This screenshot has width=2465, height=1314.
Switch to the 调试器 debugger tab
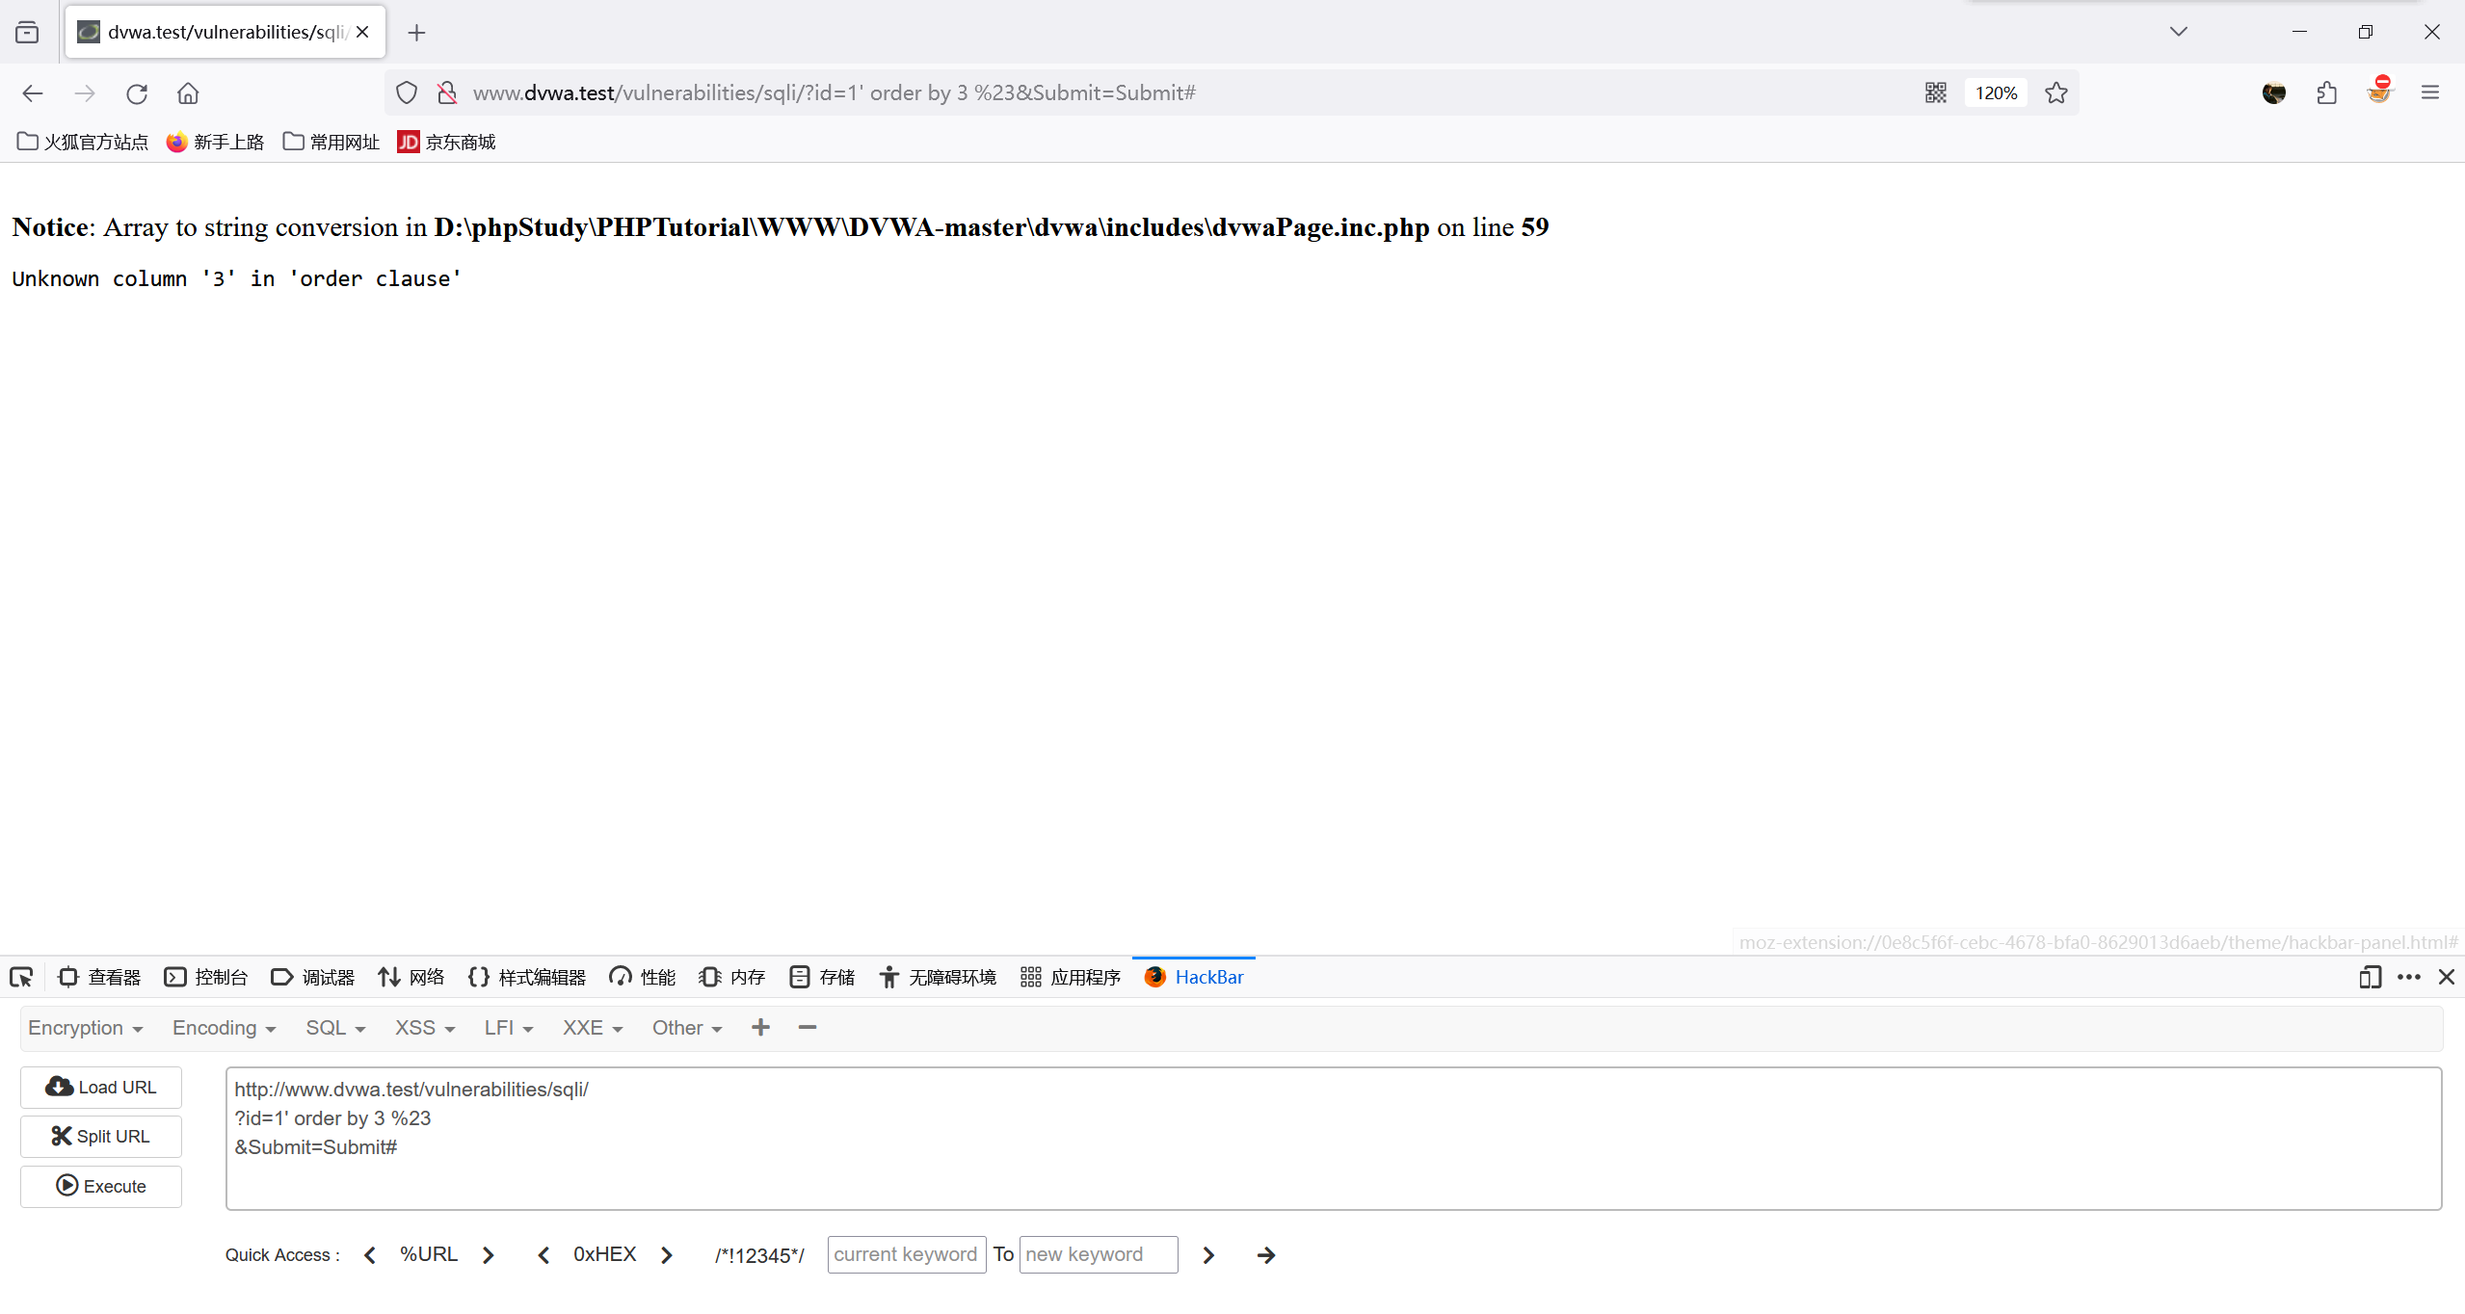[x=313, y=977]
